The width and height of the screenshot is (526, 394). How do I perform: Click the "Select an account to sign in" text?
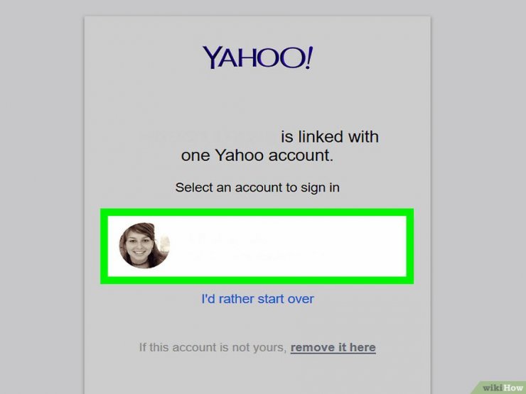[x=257, y=187]
